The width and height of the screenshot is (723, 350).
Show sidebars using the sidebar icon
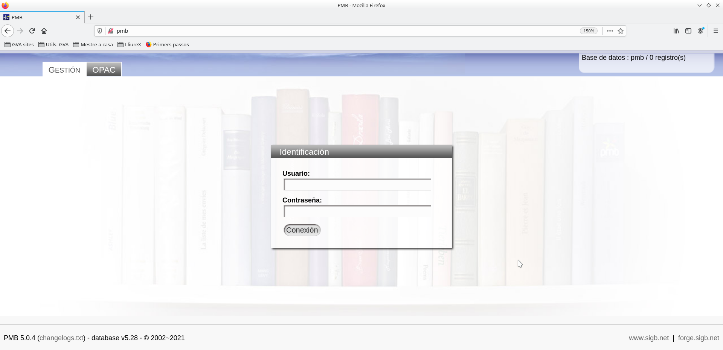pyautogui.click(x=688, y=31)
